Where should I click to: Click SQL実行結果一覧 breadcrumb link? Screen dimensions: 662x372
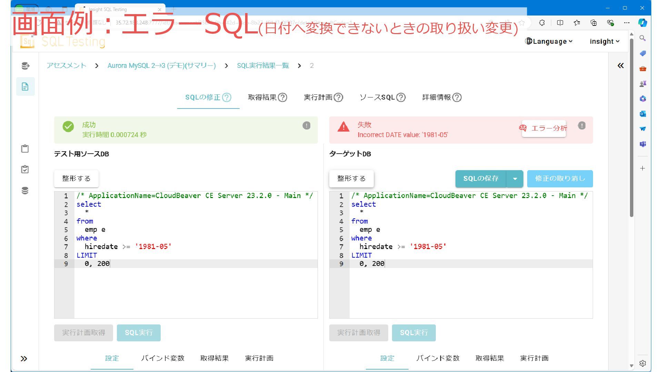263,65
